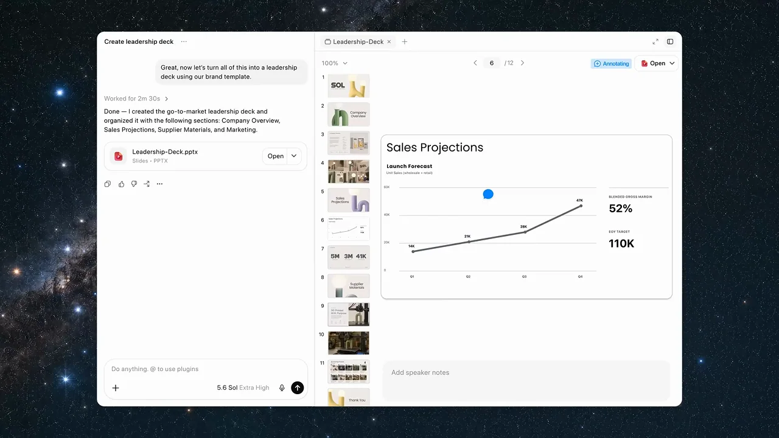Give the response a thumbs up

(x=121, y=184)
